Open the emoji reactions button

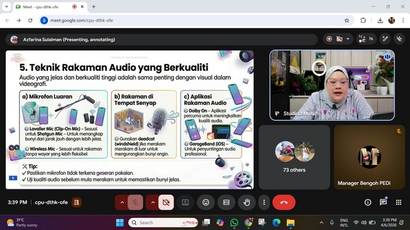coord(206,203)
